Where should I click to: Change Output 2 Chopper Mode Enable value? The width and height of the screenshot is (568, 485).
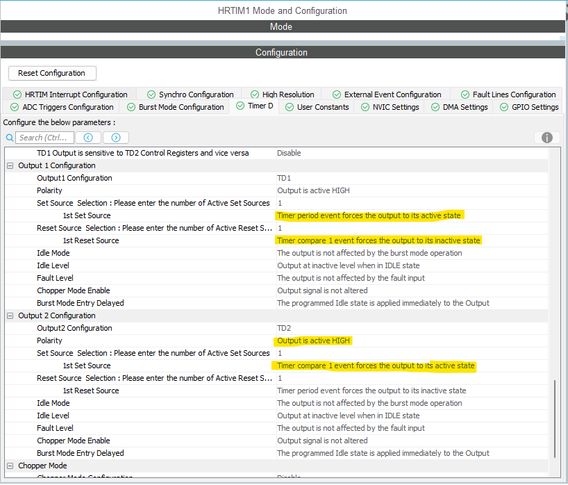click(412, 441)
